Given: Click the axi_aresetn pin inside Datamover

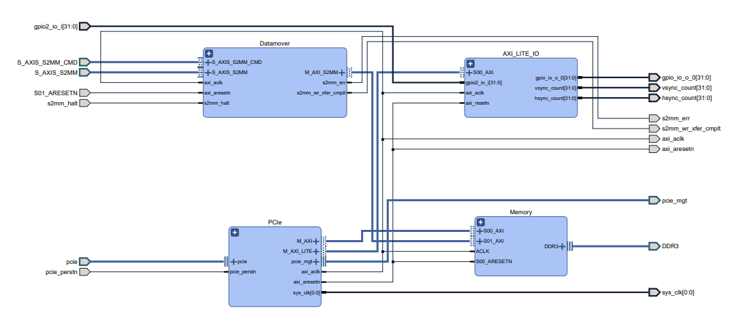Looking at the screenshot, I should coord(217,92).
